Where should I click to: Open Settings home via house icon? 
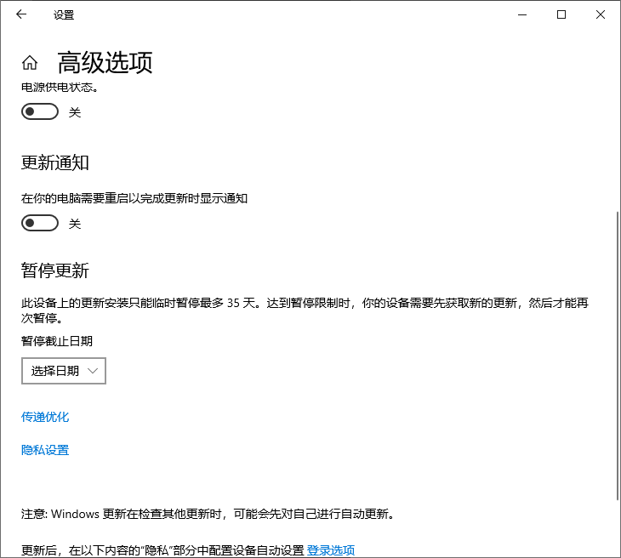coord(30,63)
